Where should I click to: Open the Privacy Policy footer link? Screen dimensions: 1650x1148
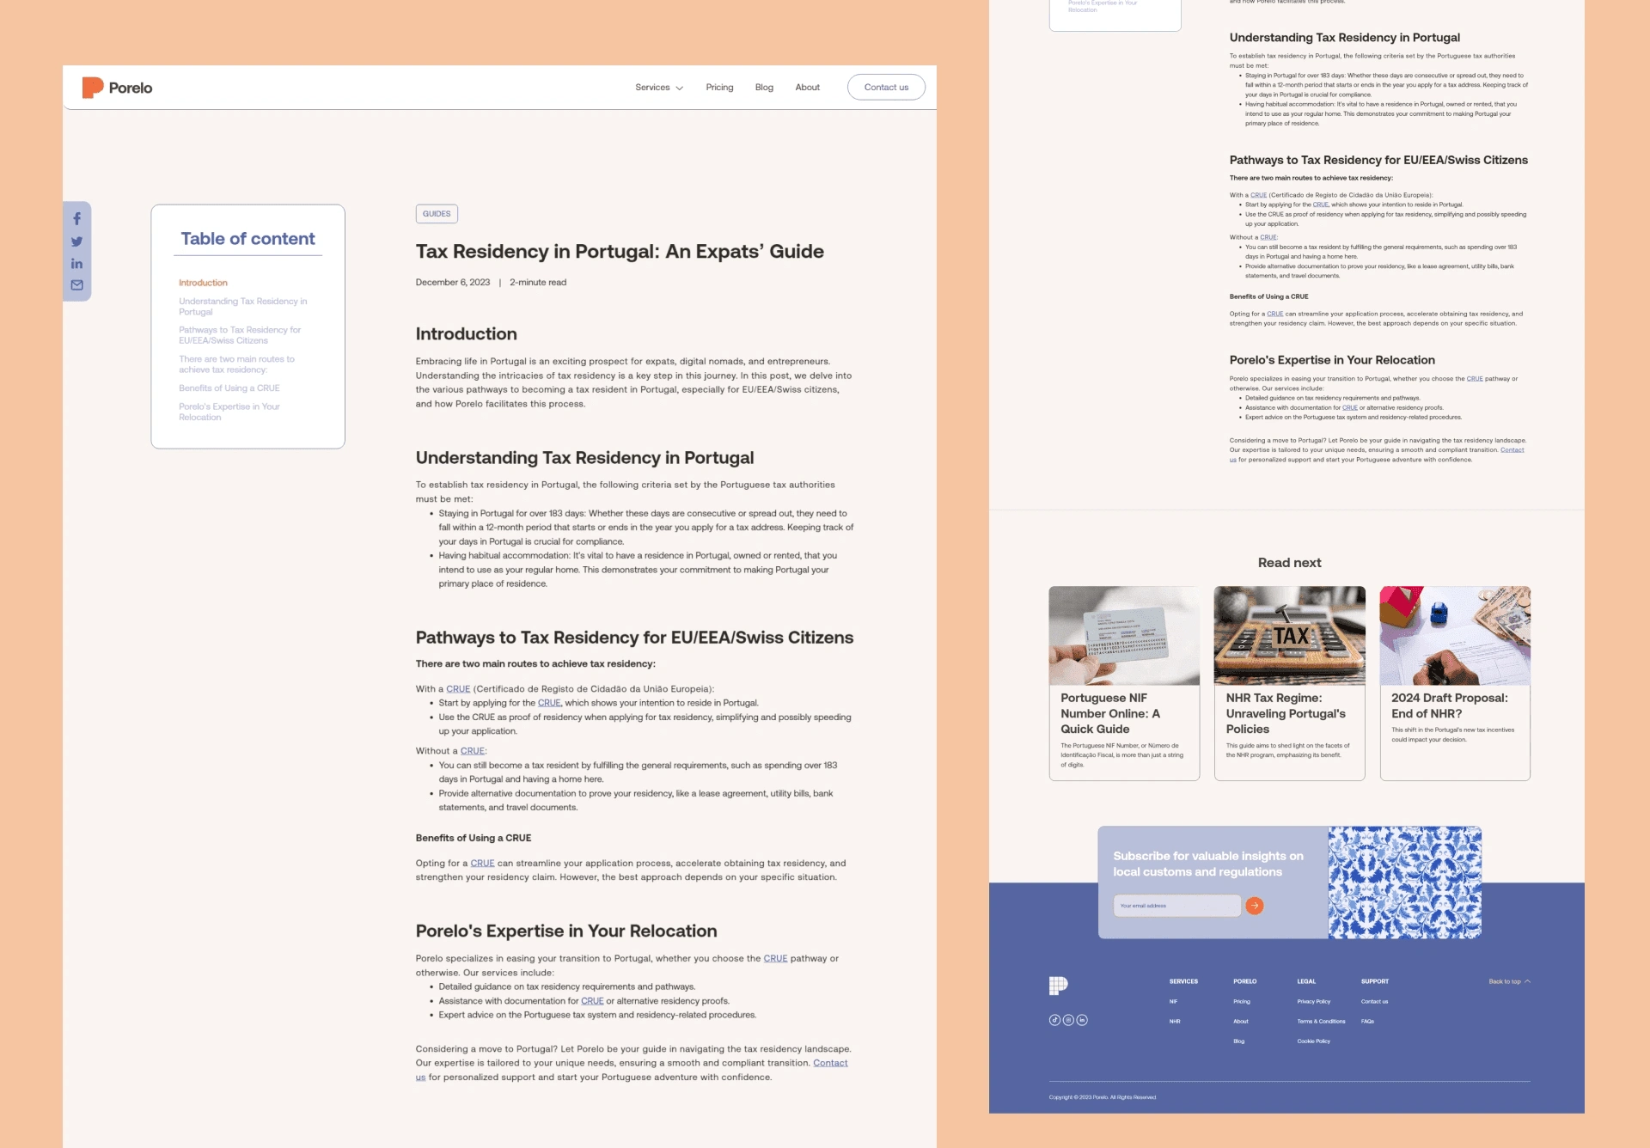(x=1313, y=1001)
